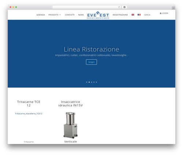Select the second slider dot
The height and width of the screenshot is (155, 183).
(x=89, y=82)
